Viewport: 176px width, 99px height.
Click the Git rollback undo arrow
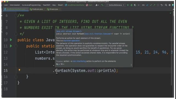162,5
